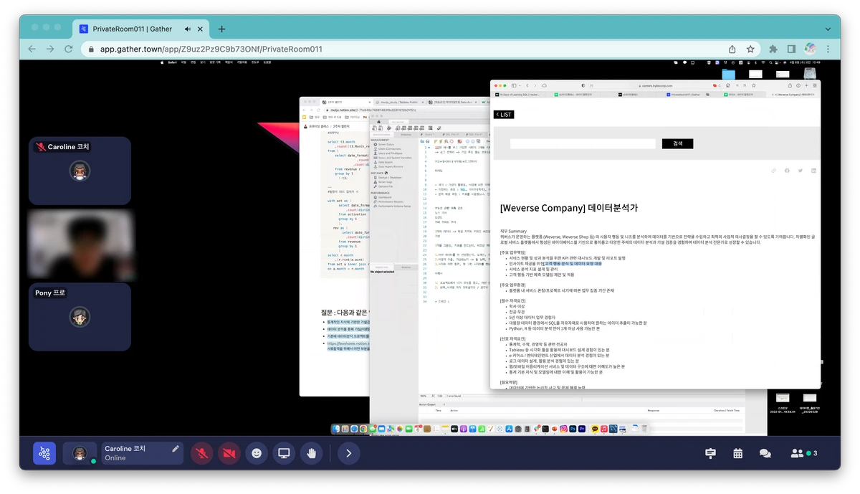The width and height of the screenshot is (860, 494).
Task: Close the PrivateRoom011 | Gather tab
Action: click(201, 29)
